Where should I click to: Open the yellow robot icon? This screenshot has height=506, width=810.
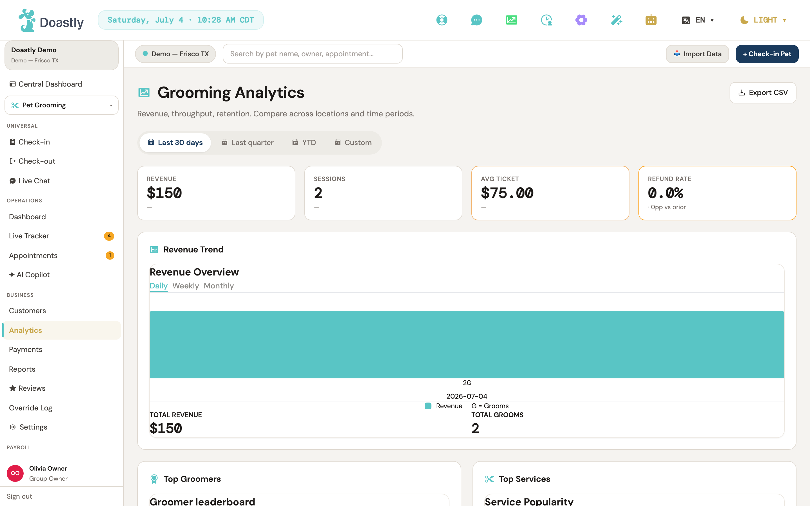(x=651, y=20)
